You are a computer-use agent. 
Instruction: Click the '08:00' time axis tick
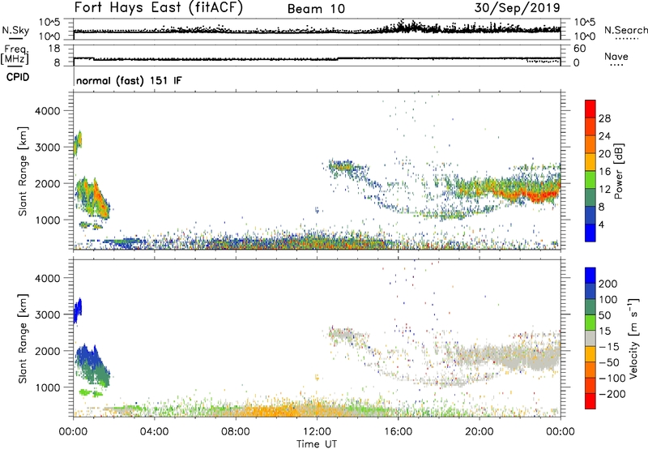click(236, 432)
